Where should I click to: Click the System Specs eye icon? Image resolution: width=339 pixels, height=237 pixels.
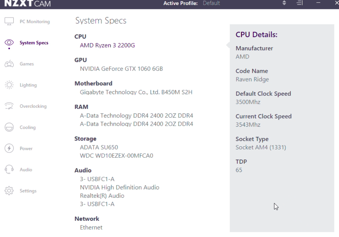tap(9, 43)
